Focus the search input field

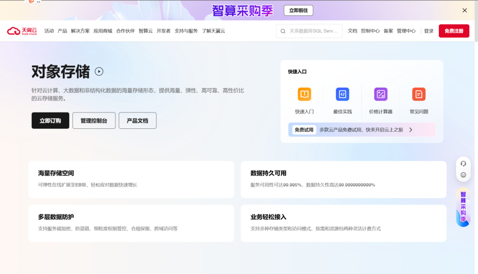tap(313, 31)
